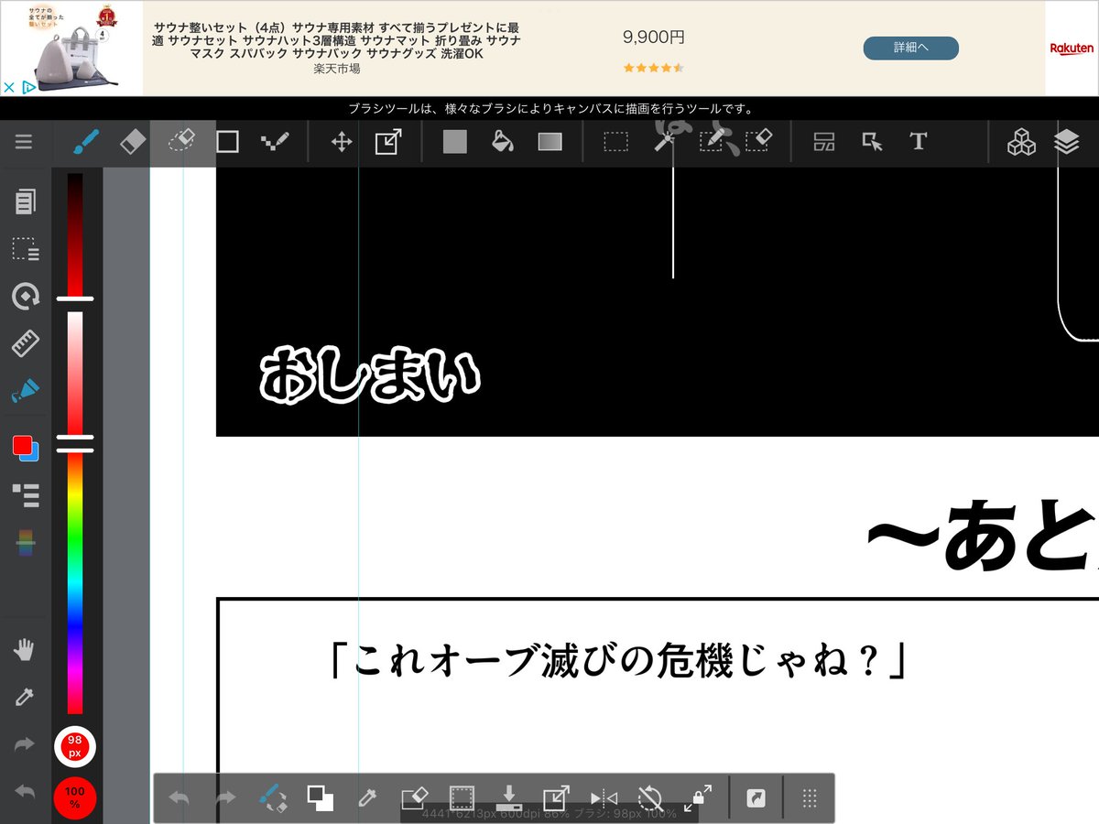Toggle canvas horizontal flip
Viewport: 1099px width, 824px height.
tap(604, 798)
